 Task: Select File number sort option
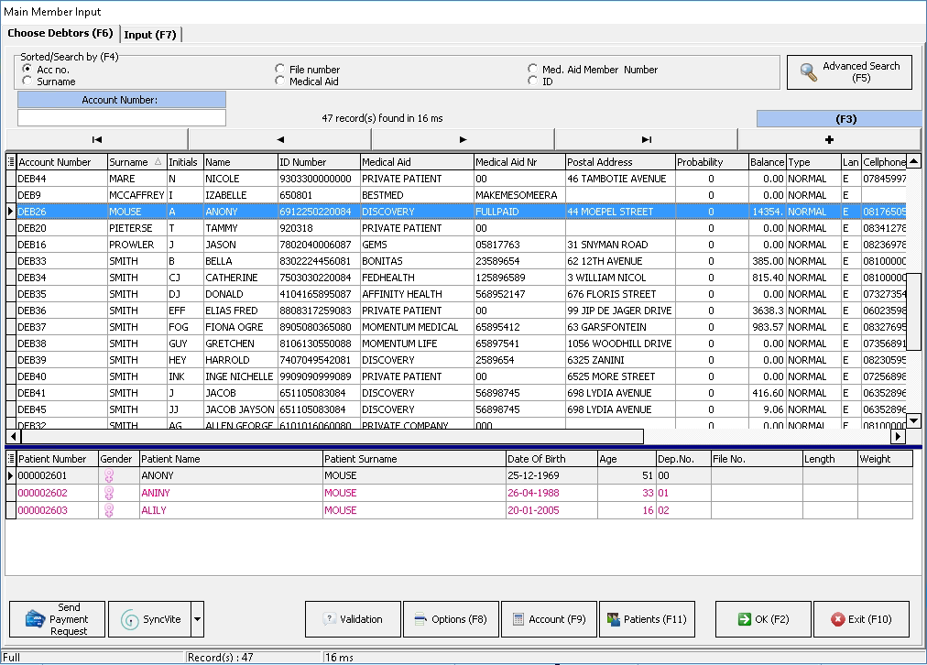click(x=280, y=70)
